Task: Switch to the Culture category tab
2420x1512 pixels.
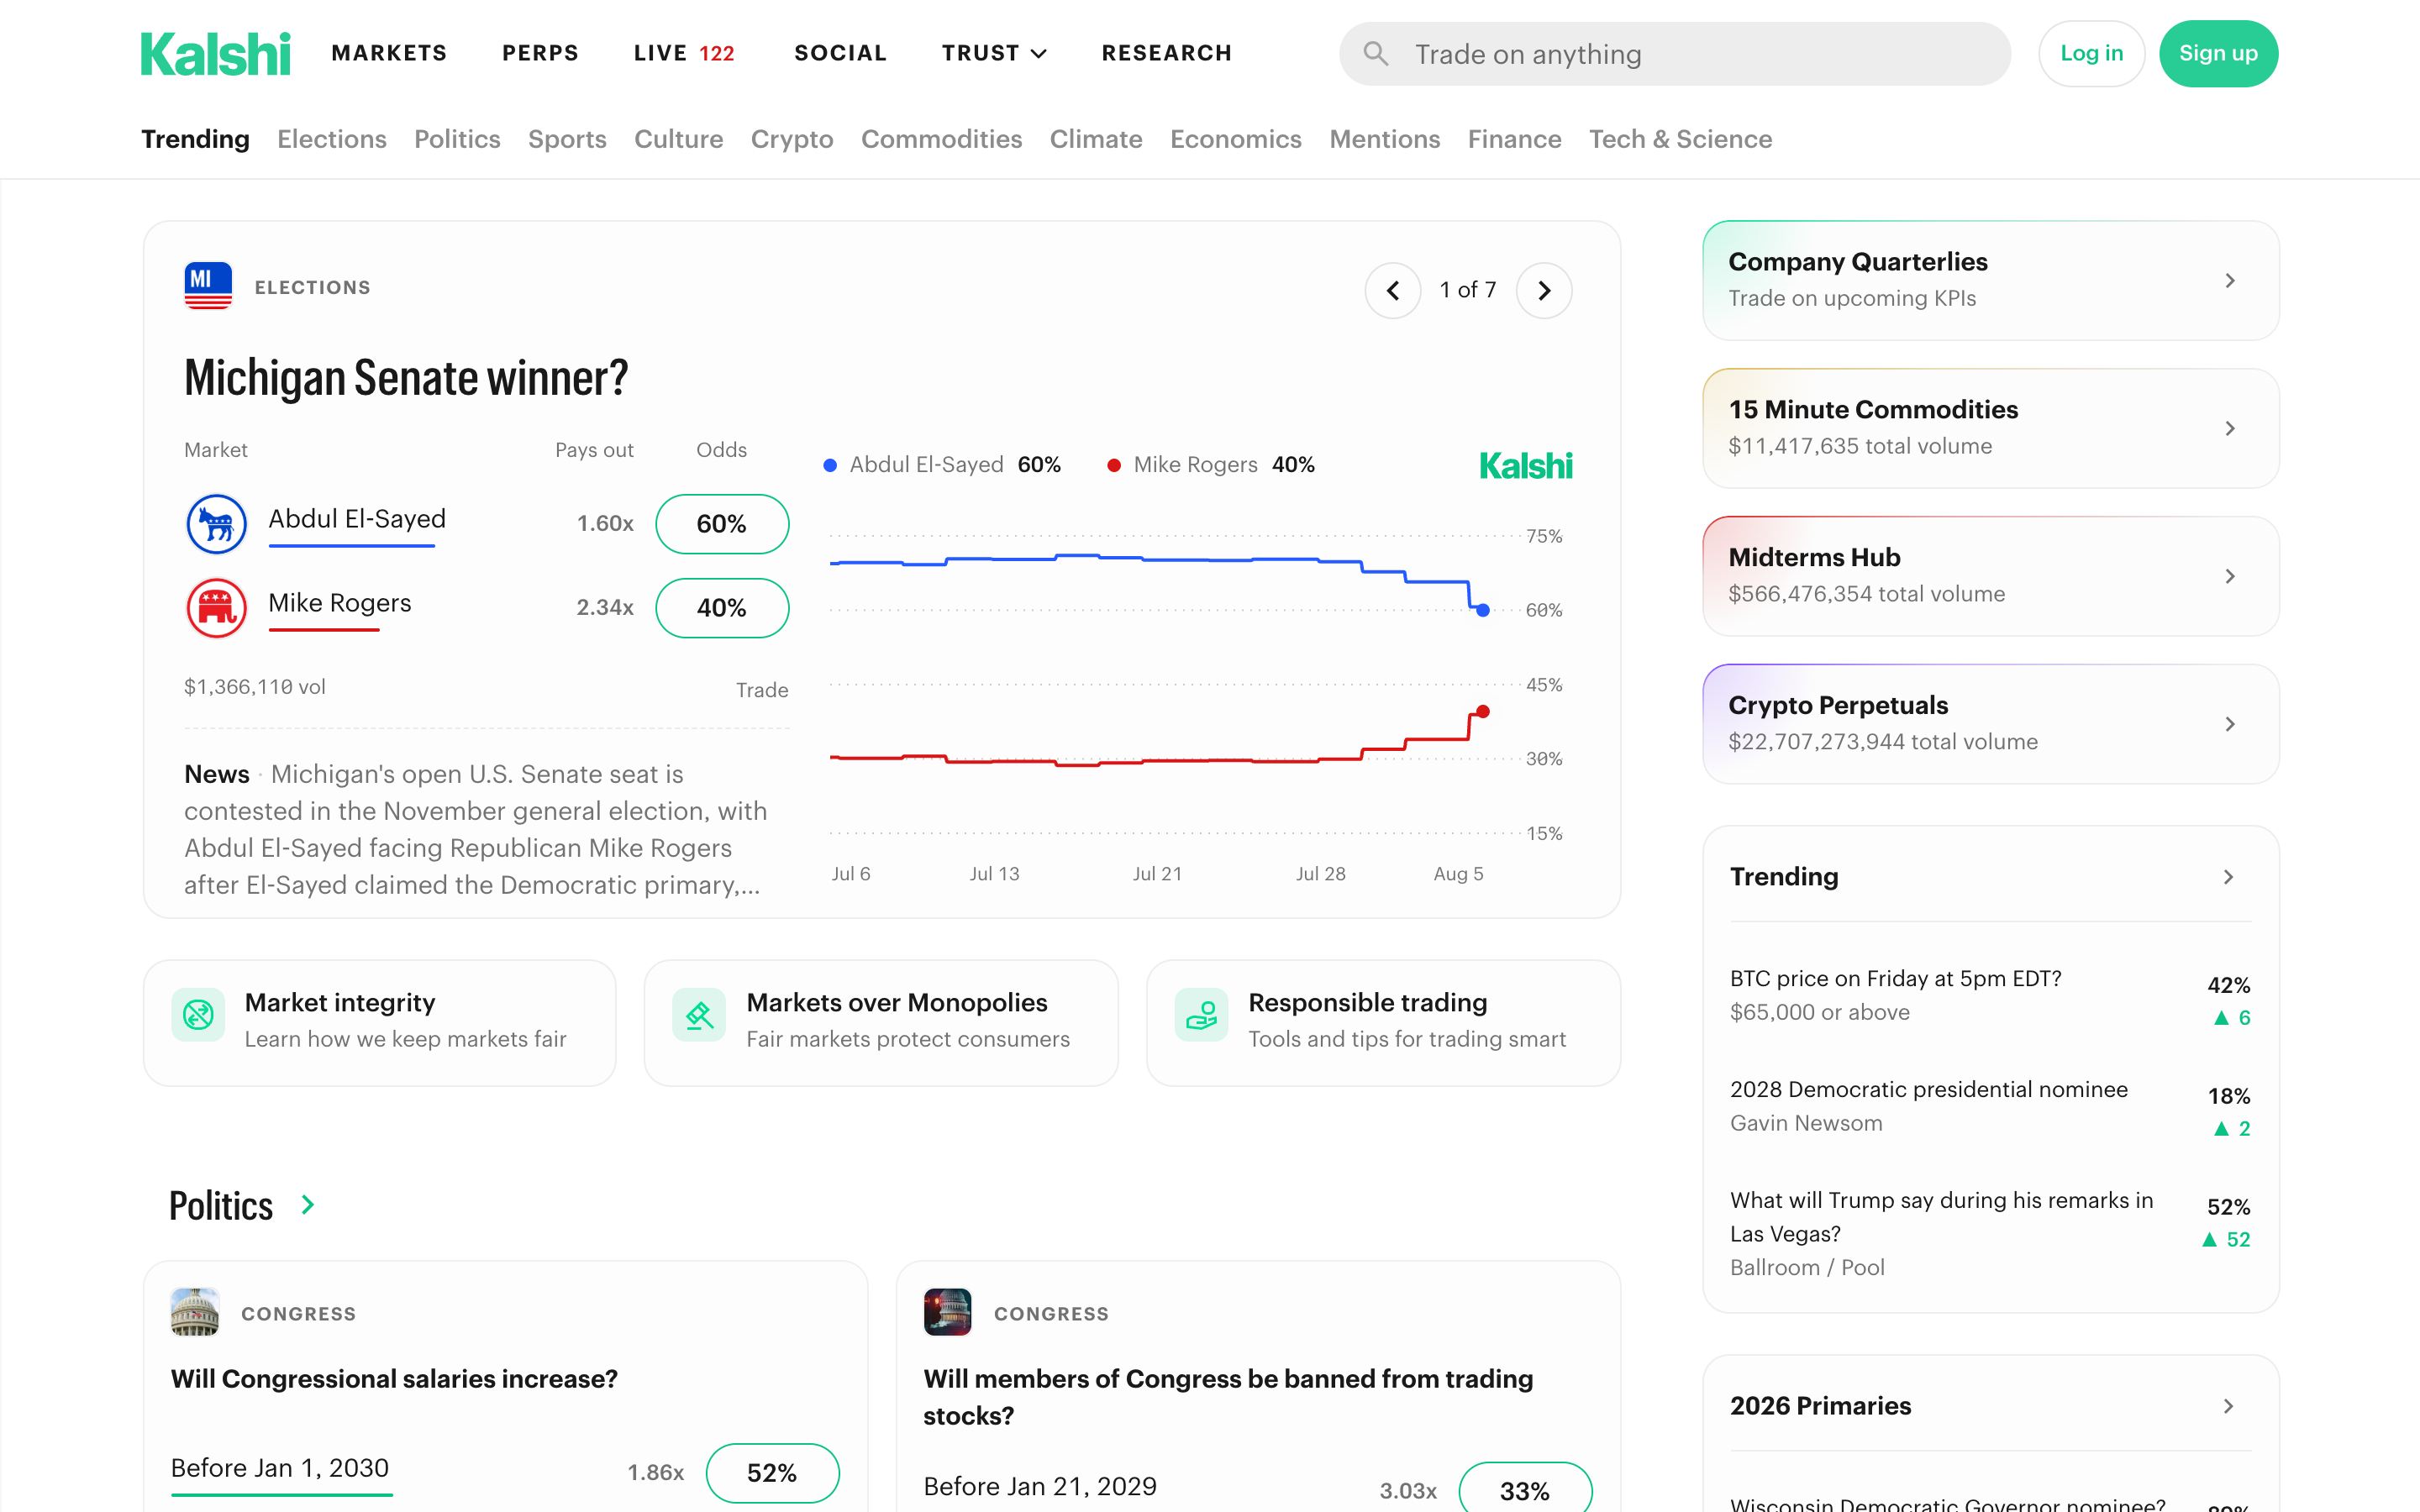Action: 678,139
